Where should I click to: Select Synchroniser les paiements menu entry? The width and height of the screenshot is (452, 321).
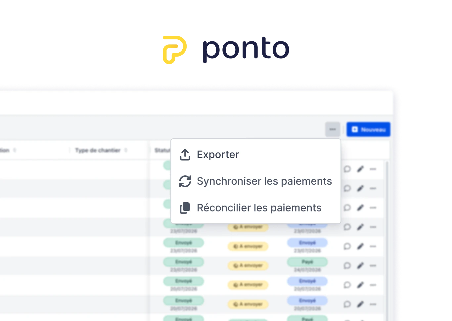[x=256, y=181]
